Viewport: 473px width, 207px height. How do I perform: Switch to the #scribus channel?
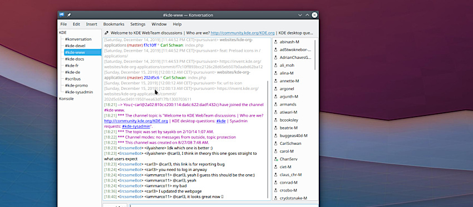pyautogui.click(x=72, y=79)
